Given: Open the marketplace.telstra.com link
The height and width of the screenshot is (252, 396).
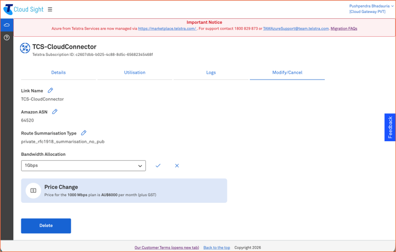Looking at the screenshot, I should (167, 29).
